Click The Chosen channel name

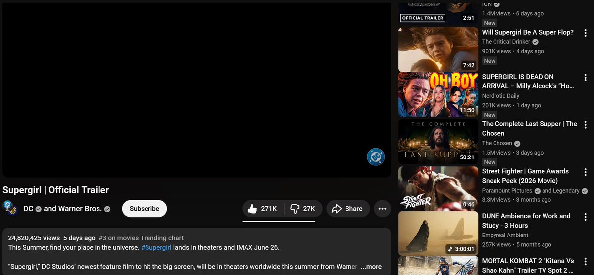(497, 143)
